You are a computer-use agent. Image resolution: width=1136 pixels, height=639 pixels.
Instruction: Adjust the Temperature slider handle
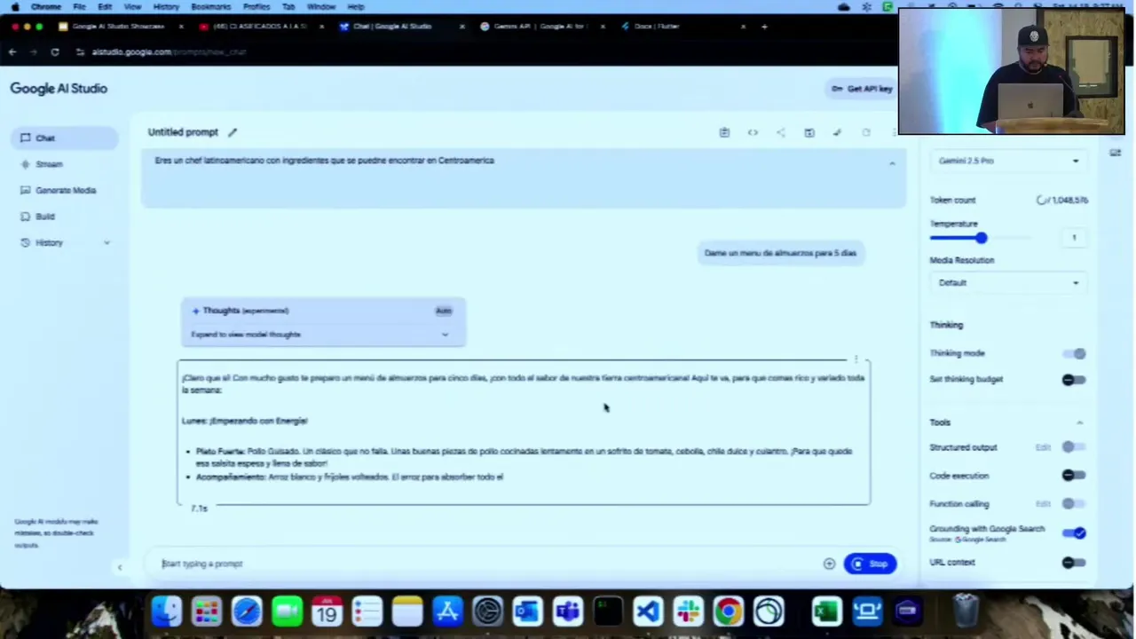pos(981,238)
